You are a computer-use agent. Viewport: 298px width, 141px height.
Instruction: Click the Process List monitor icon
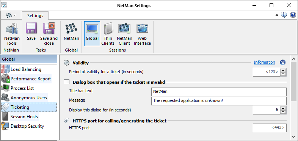pos(5,88)
